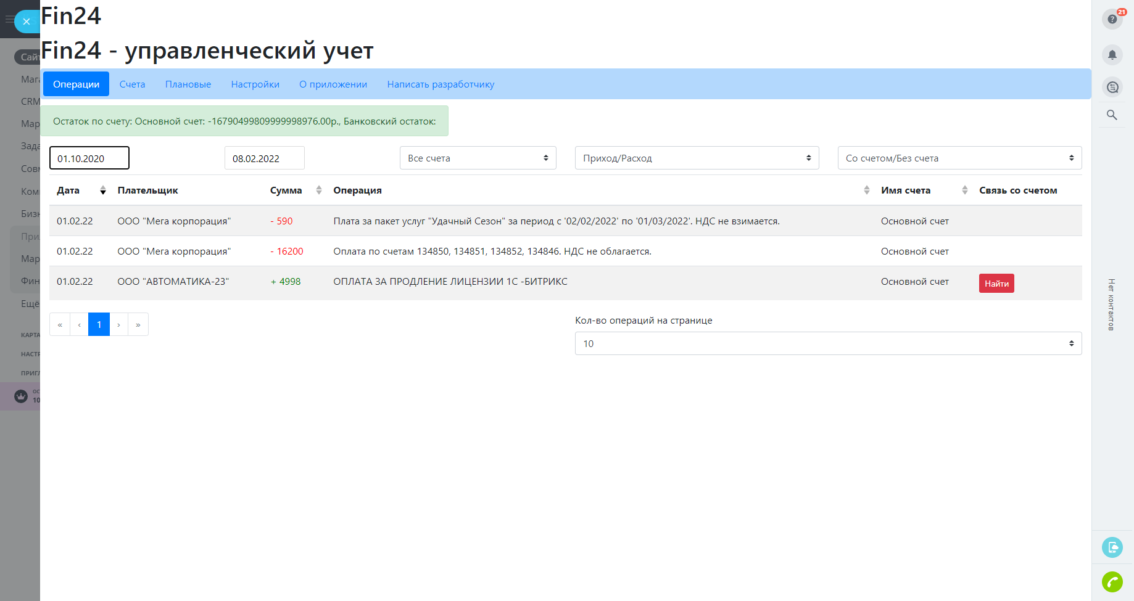Click the crown icon in the left sidebar
This screenshot has height=601, width=1134.
pos(21,396)
